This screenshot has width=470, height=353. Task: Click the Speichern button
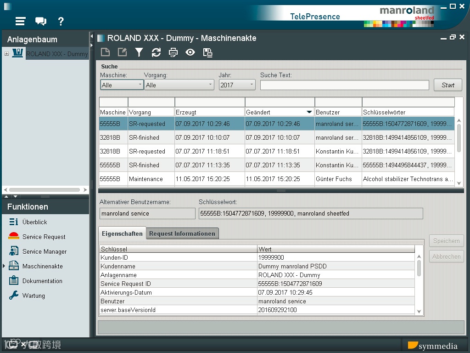point(446,241)
